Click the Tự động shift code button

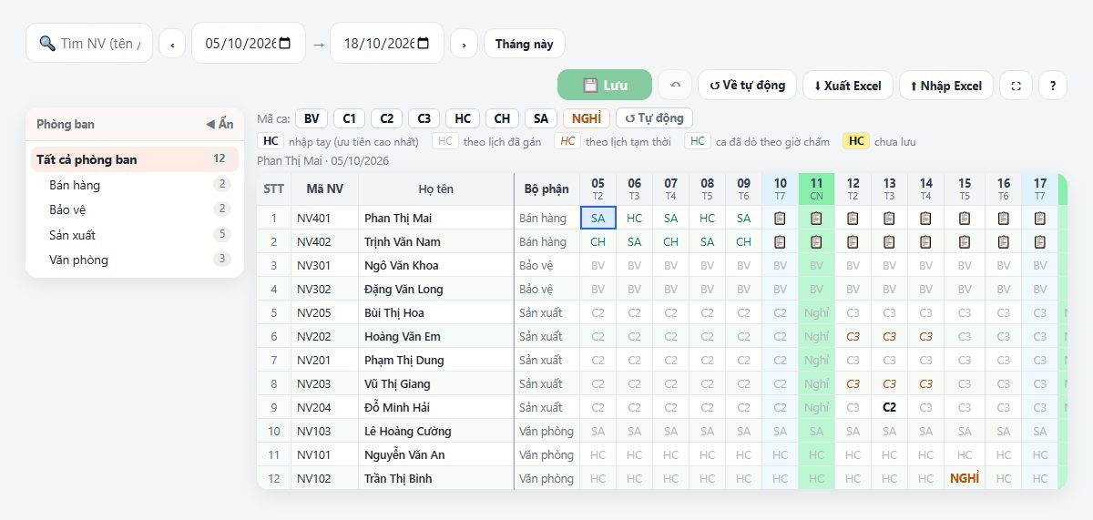point(655,118)
